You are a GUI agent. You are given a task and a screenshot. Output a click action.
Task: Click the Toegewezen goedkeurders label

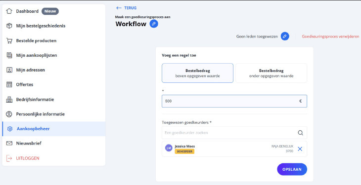click(186, 122)
